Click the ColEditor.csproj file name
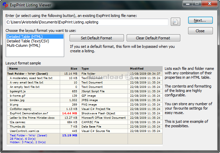This screenshot has height=153, width=220. 20,109
